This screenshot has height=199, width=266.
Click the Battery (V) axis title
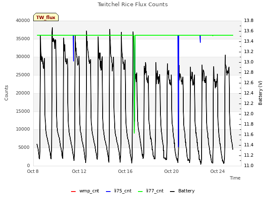click(x=260, y=93)
